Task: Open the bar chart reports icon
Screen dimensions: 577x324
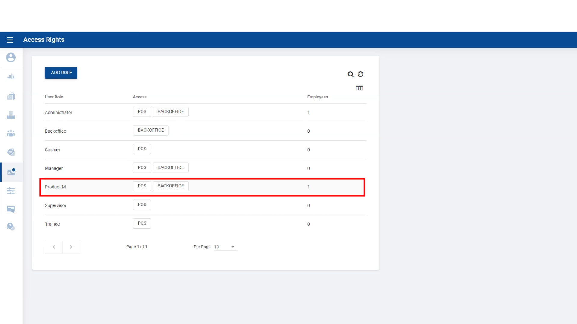Action: coord(11,77)
